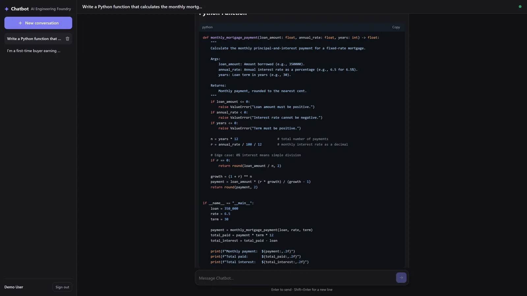Open the 'Write a Python function that' conversation

pyautogui.click(x=34, y=39)
